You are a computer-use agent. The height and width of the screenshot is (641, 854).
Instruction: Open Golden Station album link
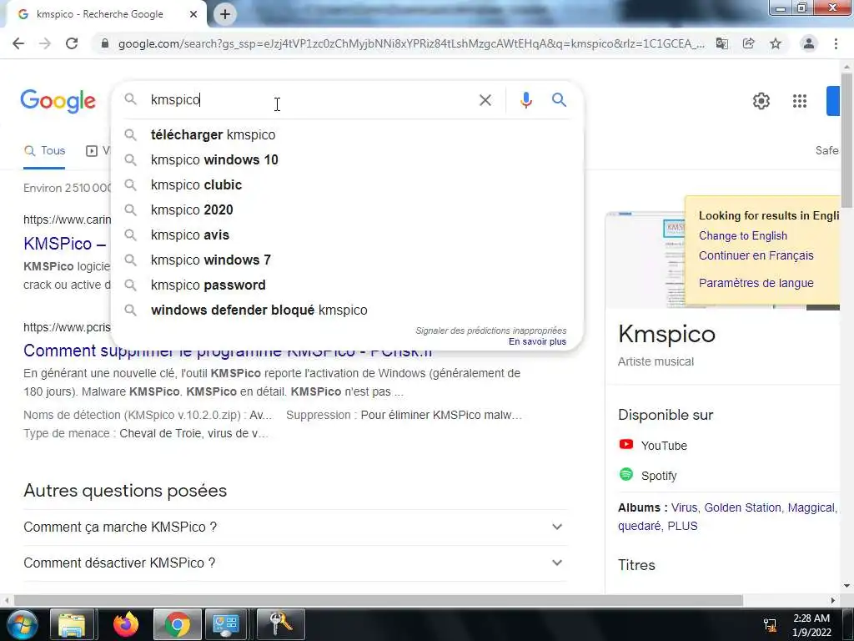742,508
